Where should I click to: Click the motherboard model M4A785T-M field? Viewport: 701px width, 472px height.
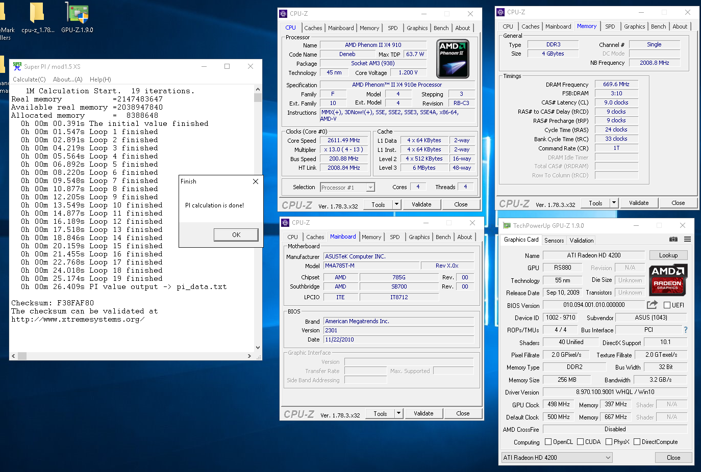point(371,266)
